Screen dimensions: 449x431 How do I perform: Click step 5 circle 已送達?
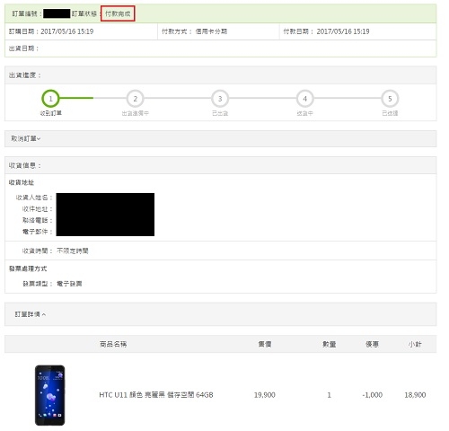coord(390,99)
